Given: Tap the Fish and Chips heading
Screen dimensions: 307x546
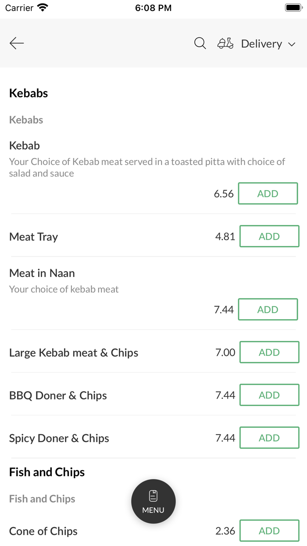Looking at the screenshot, I should 47,472.
